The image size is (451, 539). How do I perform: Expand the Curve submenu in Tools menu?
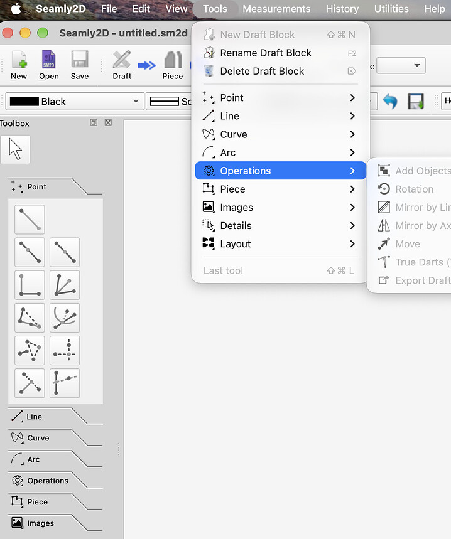click(280, 134)
